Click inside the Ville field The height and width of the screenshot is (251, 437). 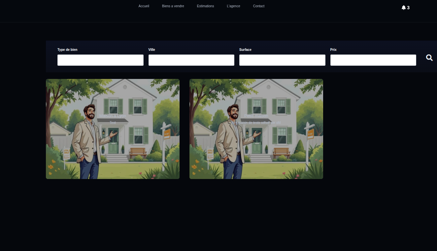[191, 60]
